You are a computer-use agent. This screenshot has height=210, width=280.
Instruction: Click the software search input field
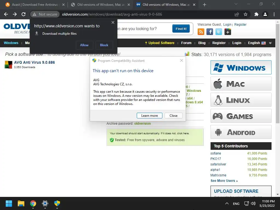tap(144, 28)
